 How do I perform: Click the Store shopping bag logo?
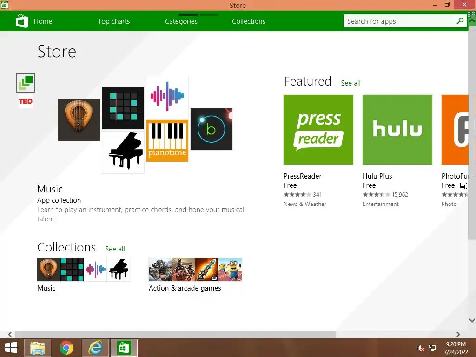[x=22, y=21]
